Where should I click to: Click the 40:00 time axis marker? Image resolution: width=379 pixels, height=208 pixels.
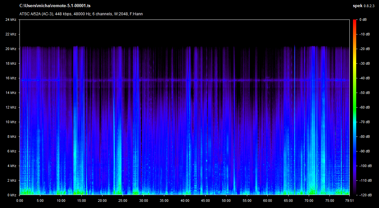click(x=185, y=201)
